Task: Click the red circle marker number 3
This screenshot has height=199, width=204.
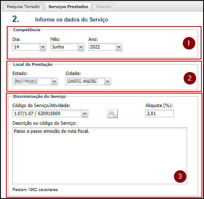Action: point(180,176)
